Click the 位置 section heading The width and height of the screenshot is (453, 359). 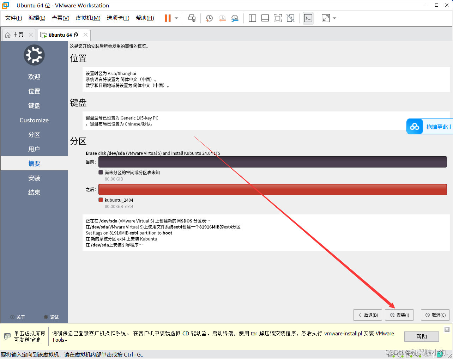point(78,58)
